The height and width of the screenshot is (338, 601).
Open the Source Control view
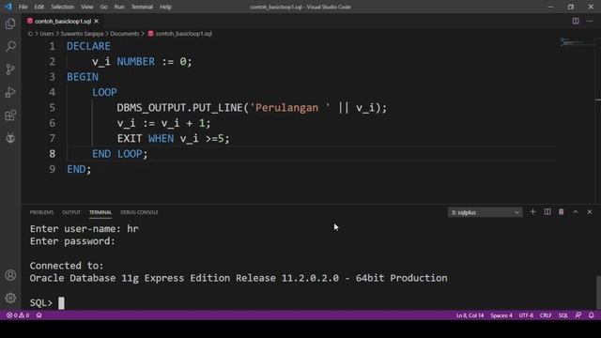[x=10, y=69]
